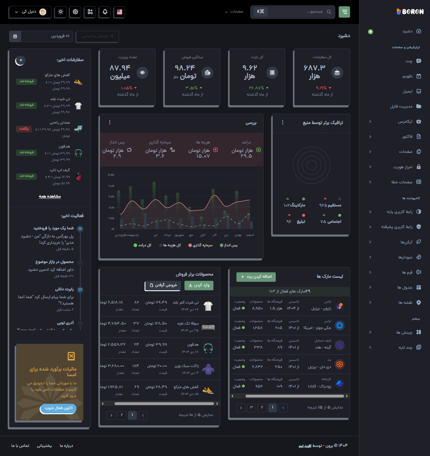Viewport: 430px width, 456px height.
Task: Click the جستجو search input field
Action: [x=293, y=12]
